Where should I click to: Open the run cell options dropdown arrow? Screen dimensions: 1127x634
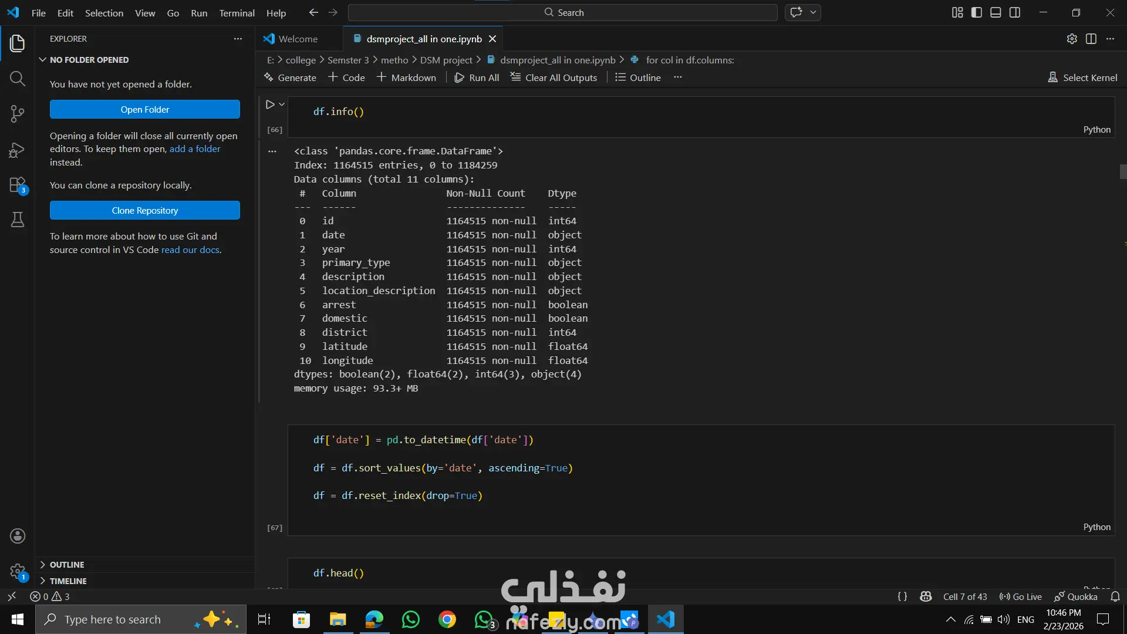tap(282, 104)
